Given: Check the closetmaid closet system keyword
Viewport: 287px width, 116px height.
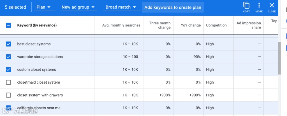Looking at the screenshot, I should [8, 82].
